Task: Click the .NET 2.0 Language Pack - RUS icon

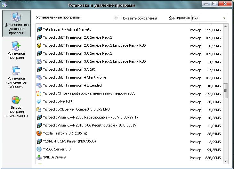Action: point(39,45)
